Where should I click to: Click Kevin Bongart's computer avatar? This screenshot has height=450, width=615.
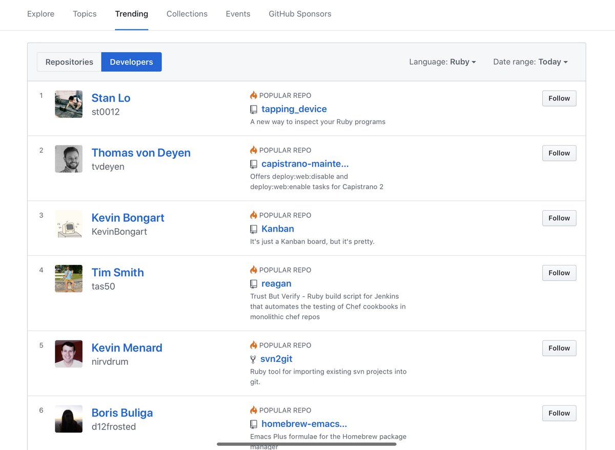click(69, 224)
